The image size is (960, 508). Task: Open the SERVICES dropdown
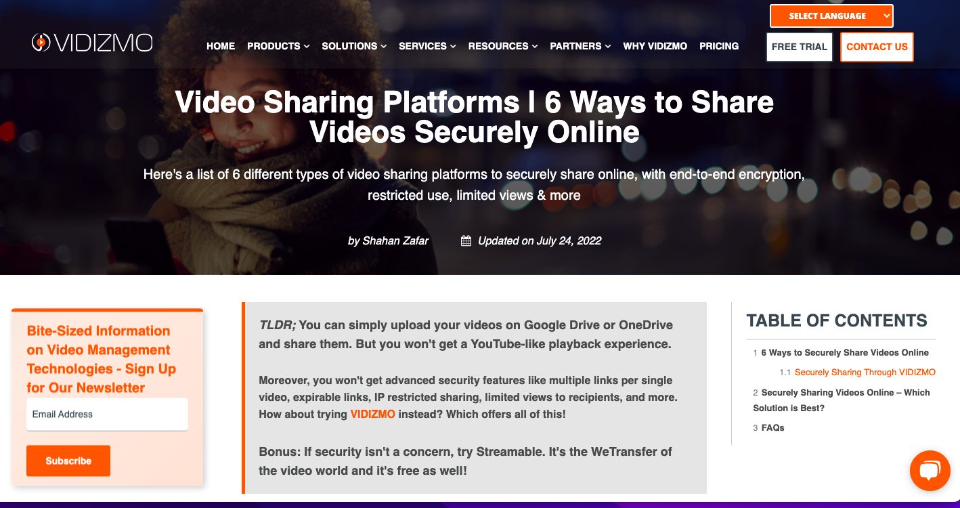(x=427, y=46)
